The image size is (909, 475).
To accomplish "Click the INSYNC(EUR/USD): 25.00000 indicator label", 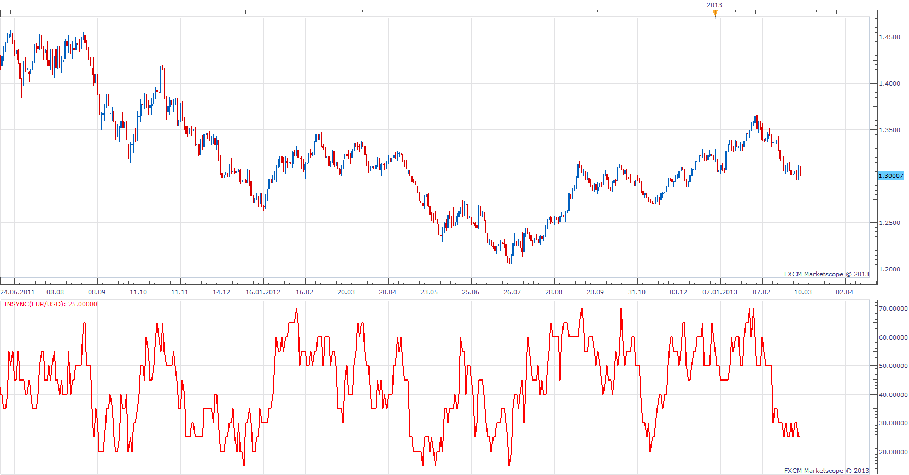I will tap(51, 304).
